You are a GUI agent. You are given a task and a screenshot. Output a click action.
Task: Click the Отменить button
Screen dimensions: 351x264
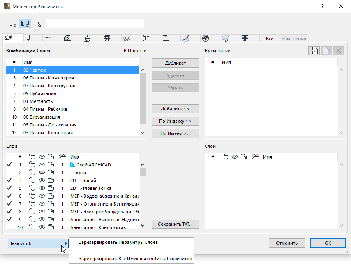[287, 243]
